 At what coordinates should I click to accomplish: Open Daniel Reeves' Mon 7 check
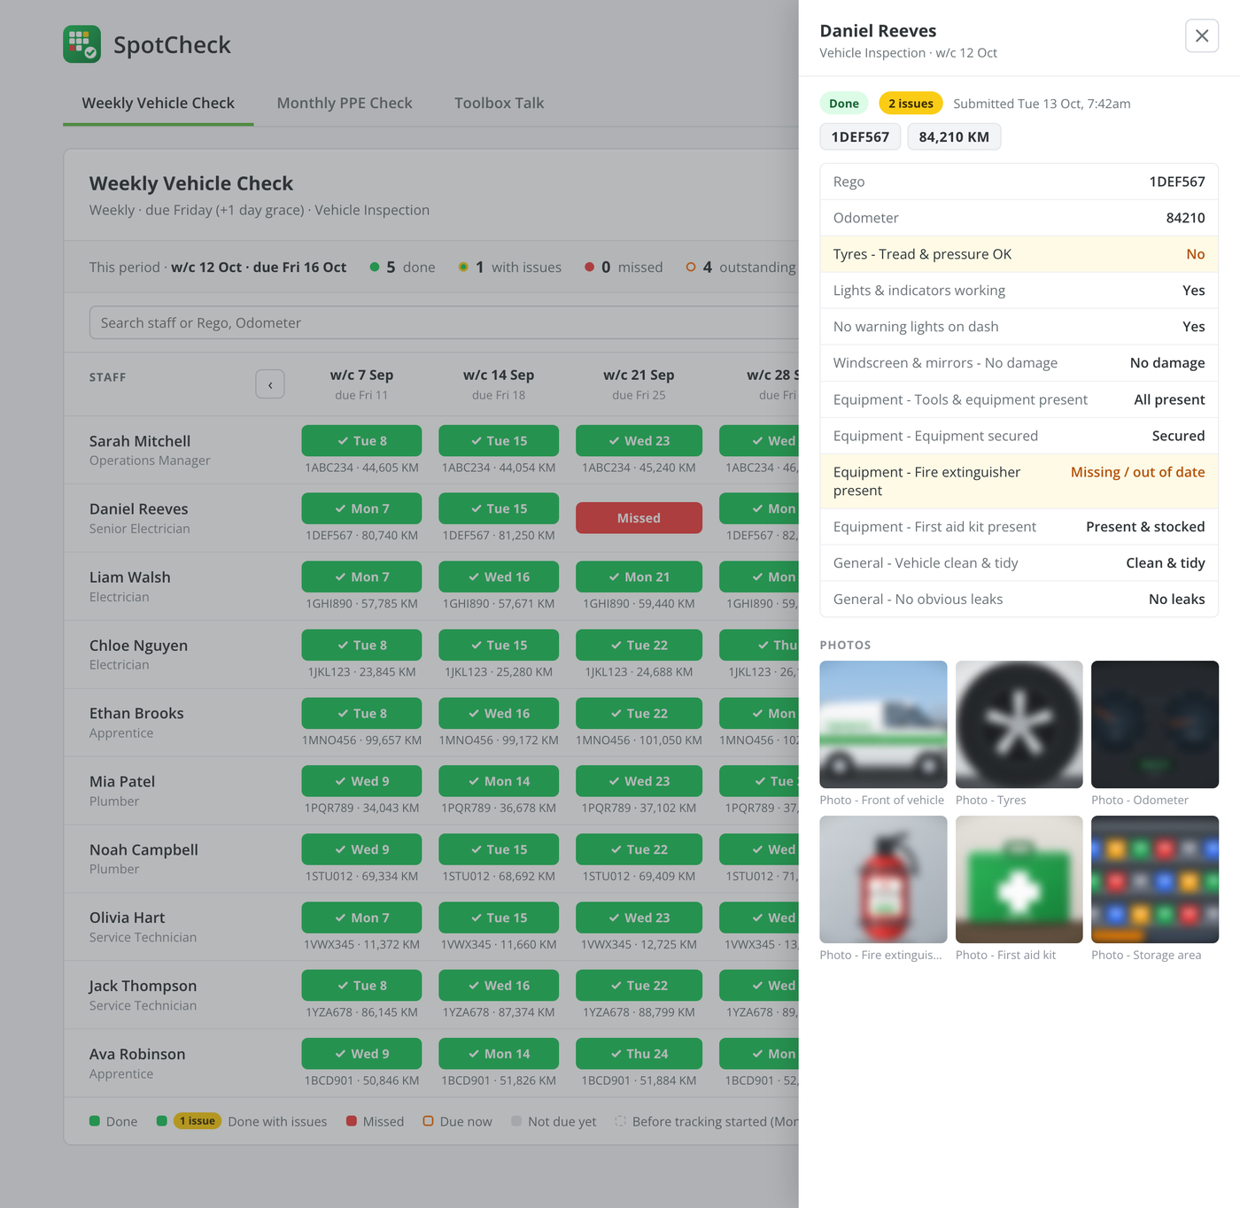pos(361,509)
